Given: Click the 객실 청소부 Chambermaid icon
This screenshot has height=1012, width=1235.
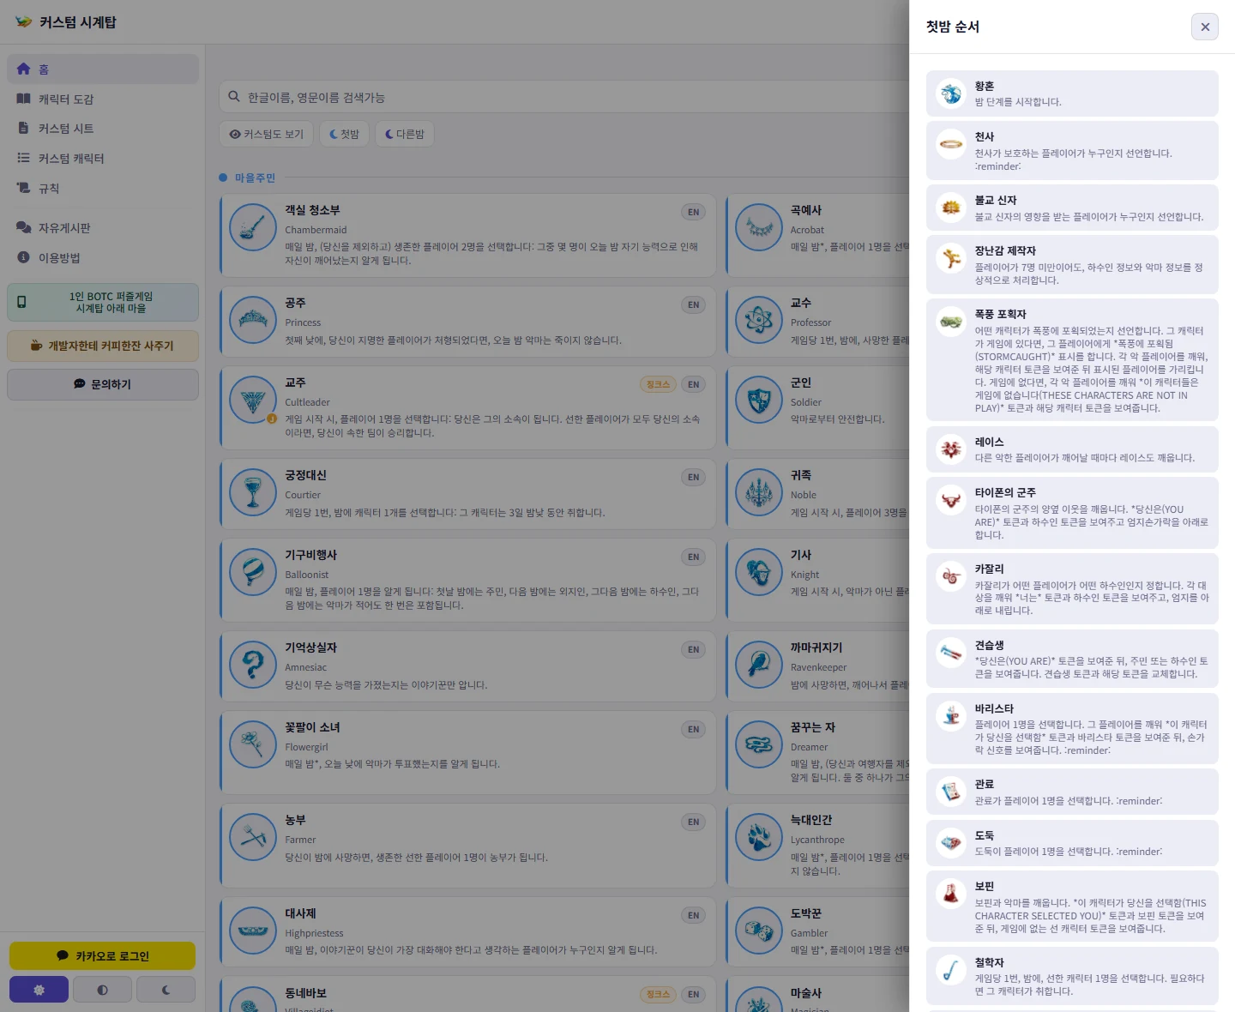Looking at the screenshot, I should click(253, 227).
